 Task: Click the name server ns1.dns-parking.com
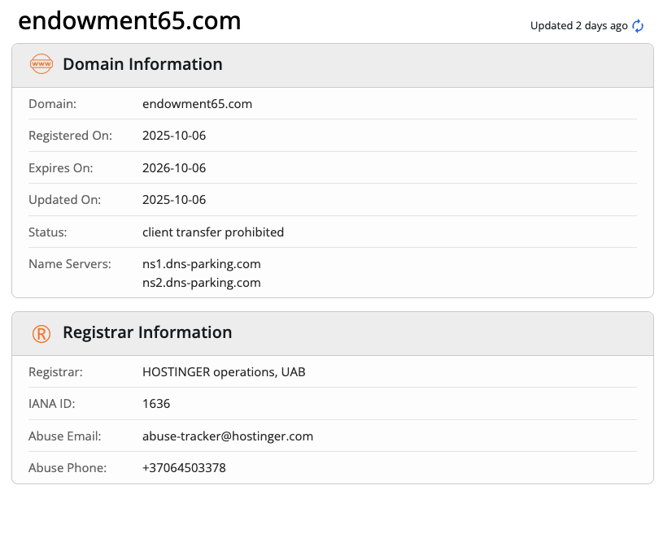coord(201,263)
